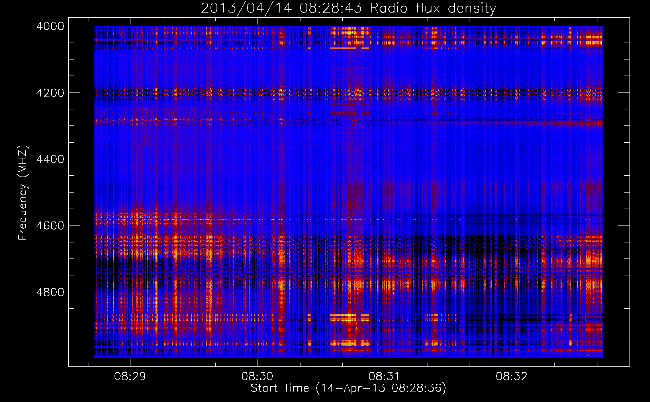Click the 08:31 time axis label
The width and height of the screenshot is (650, 402).
(x=384, y=377)
